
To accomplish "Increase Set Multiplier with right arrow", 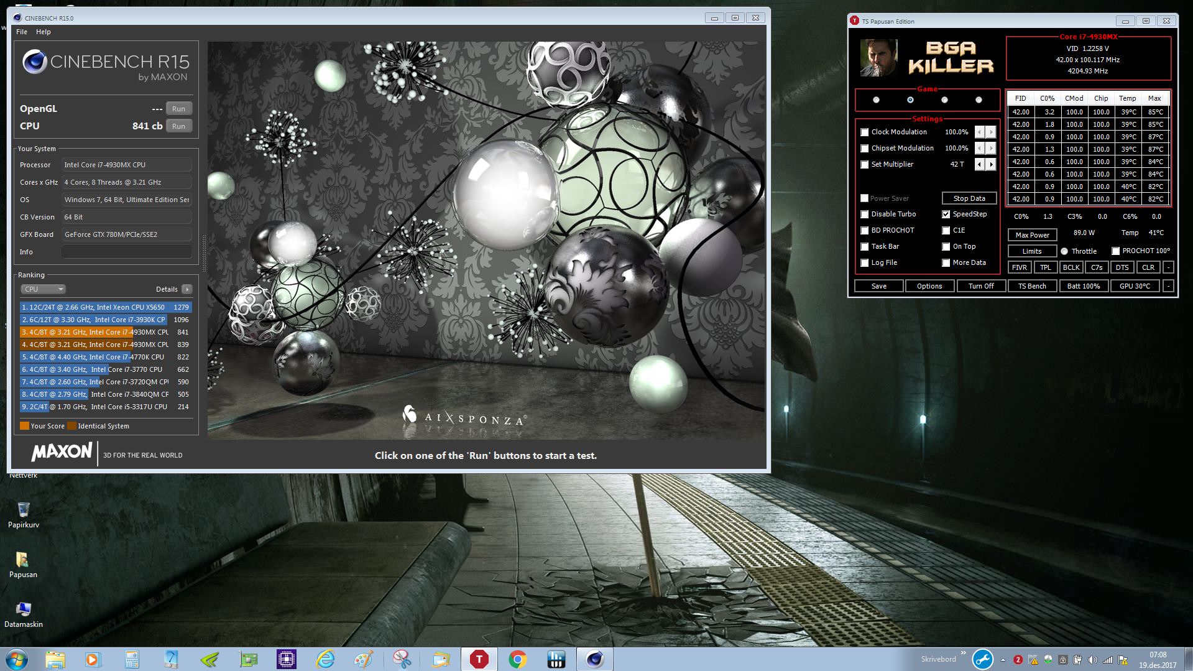I will (x=991, y=164).
